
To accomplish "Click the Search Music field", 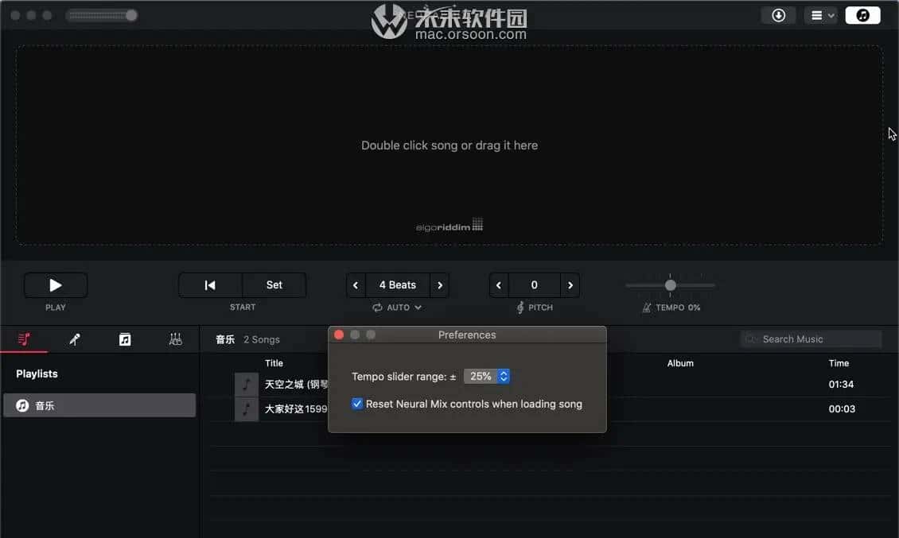I will [811, 339].
